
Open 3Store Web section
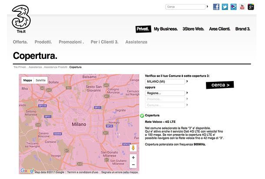pyautogui.click(x=193, y=29)
